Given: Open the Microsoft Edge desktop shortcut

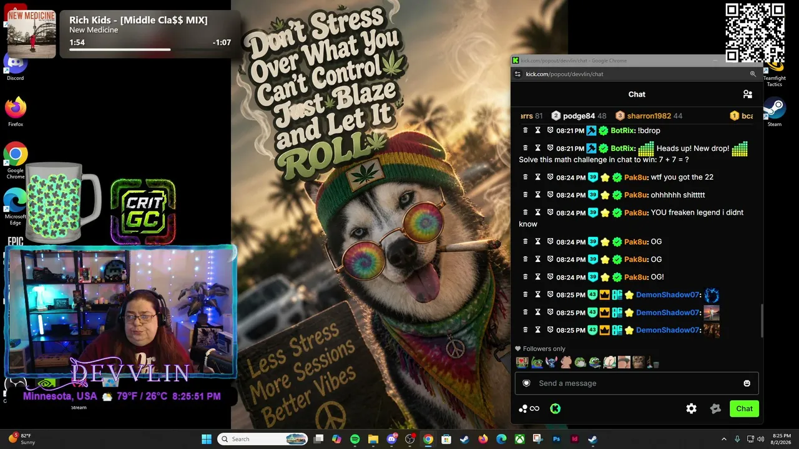Looking at the screenshot, I should (15, 207).
